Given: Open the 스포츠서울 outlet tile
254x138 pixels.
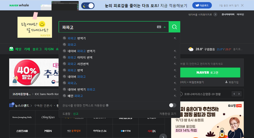Looking at the screenshot, I should click(x=22, y=131).
